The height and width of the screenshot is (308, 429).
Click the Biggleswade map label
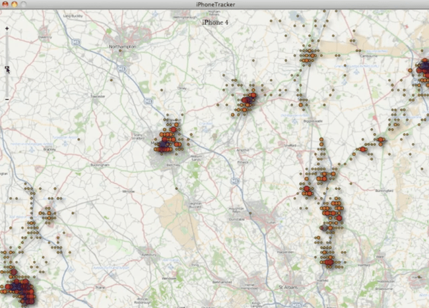coord(313,121)
